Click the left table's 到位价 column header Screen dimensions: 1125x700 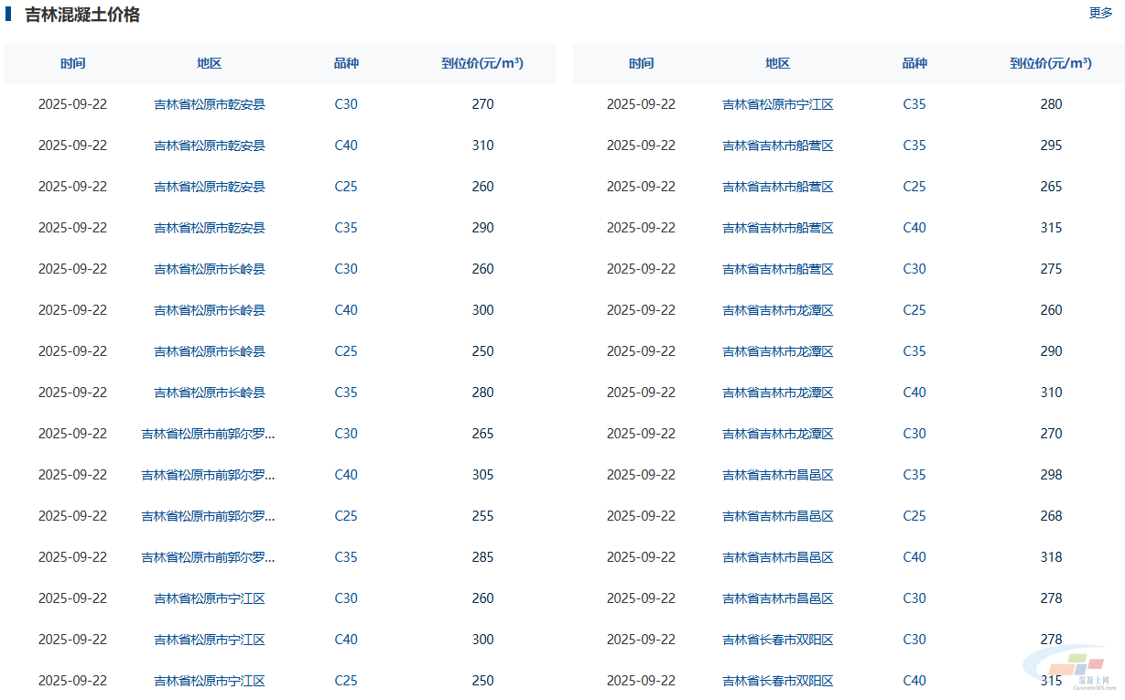click(482, 64)
